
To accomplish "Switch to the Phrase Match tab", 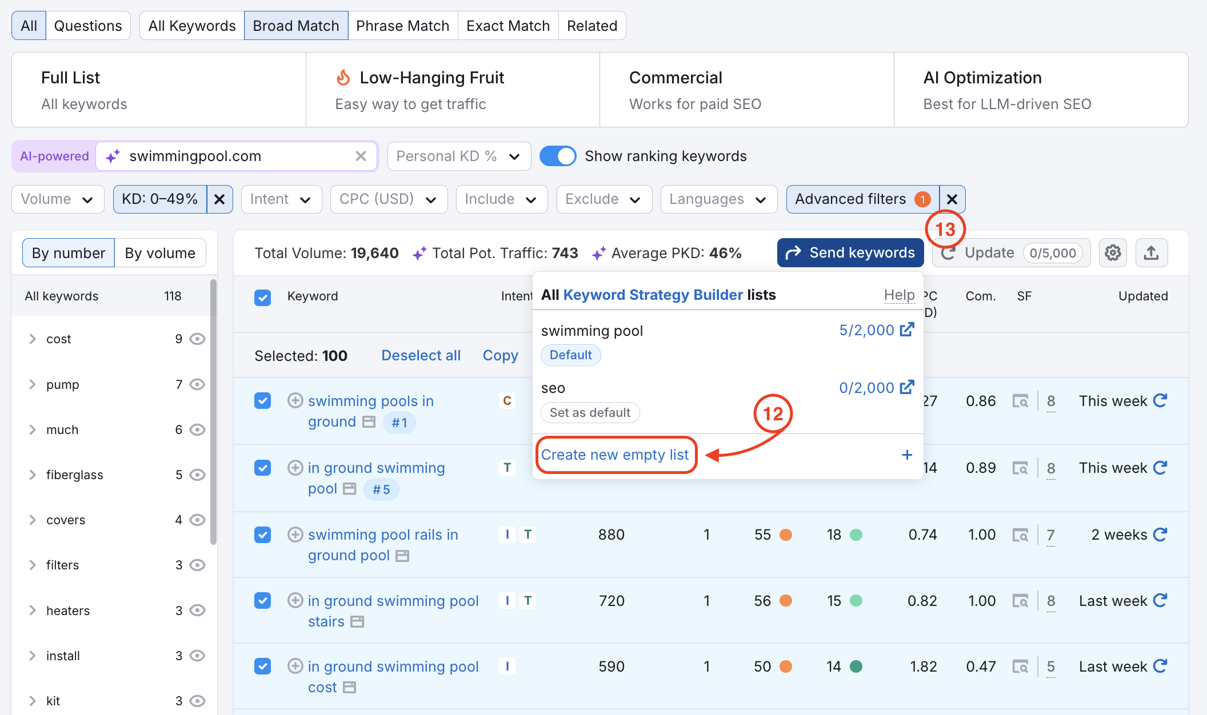I will click(x=402, y=25).
